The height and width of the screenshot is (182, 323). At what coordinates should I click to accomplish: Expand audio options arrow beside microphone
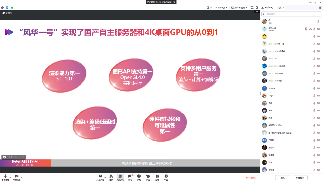[x=10, y=177]
